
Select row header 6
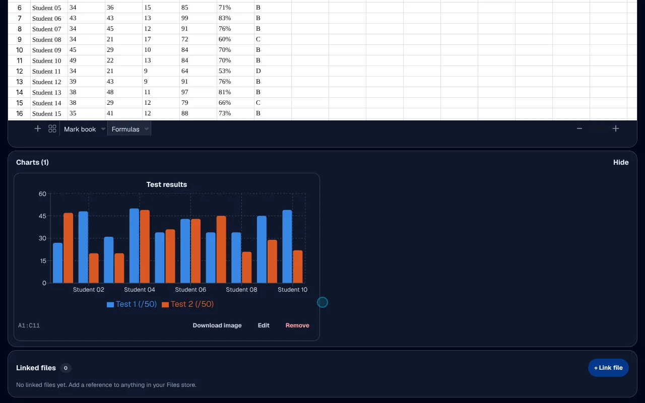click(x=19, y=8)
